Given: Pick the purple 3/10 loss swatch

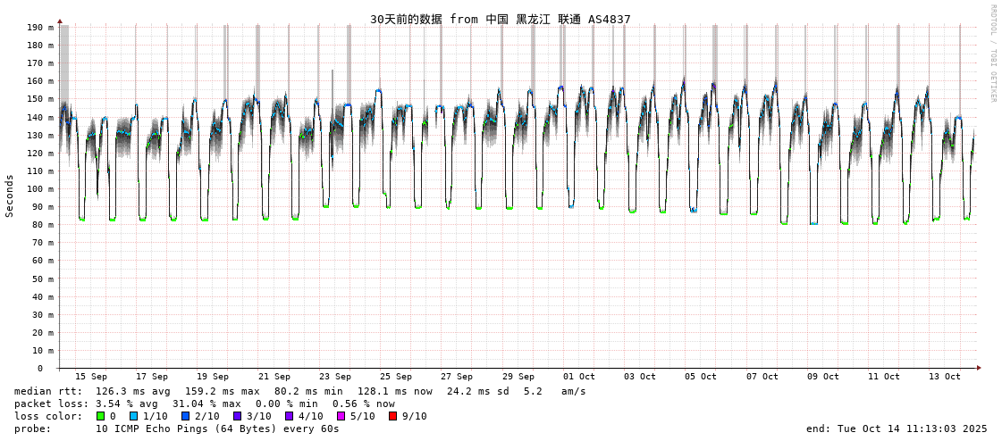Looking at the screenshot, I should [x=238, y=416].
